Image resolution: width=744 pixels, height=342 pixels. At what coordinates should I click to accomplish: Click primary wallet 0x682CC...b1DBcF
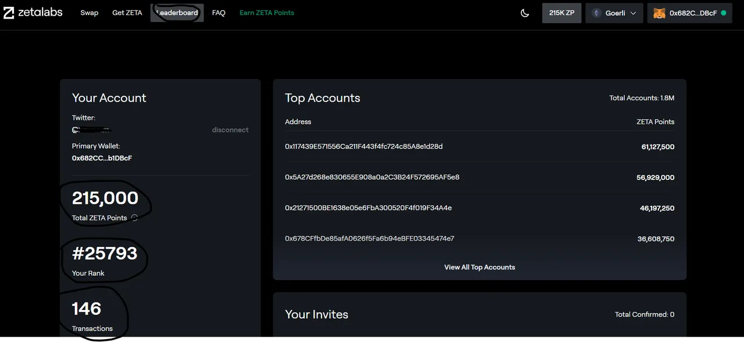102,158
